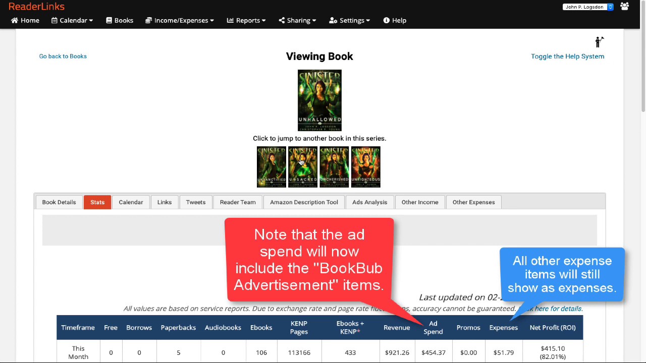Screen dimensions: 646x363
Task: Expand the Sharing dropdown
Action: (x=297, y=20)
